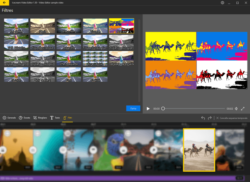
Task: Apply the VHS Aléatoire filter
Action: (16, 42)
